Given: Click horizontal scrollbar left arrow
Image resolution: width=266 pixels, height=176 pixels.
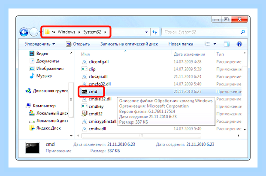Looking at the screenshot, I should point(78,136).
